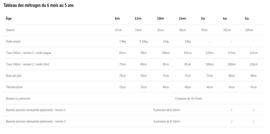Click the '6m' column header

pyautogui.click(x=117, y=18)
